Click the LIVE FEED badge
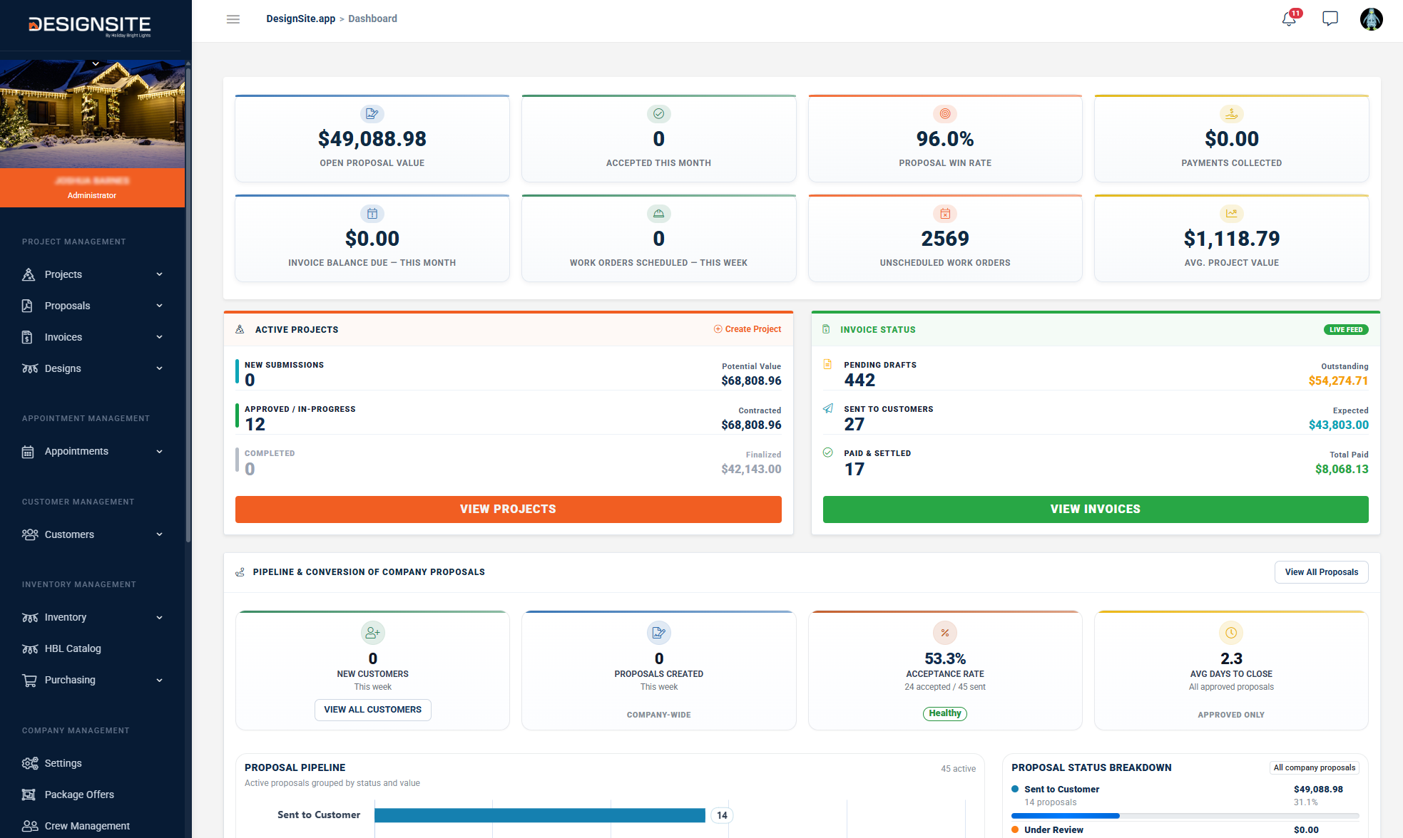The height and width of the screenshot is (838, 1403). 1346,329
